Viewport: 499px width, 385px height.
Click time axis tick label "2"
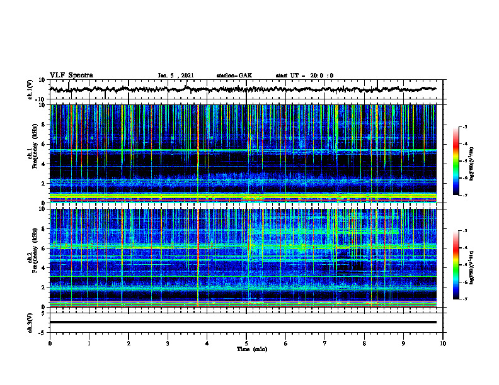(129, 343)
